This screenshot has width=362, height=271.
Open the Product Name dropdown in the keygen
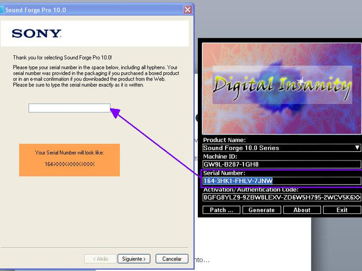[x=281, y=148]
